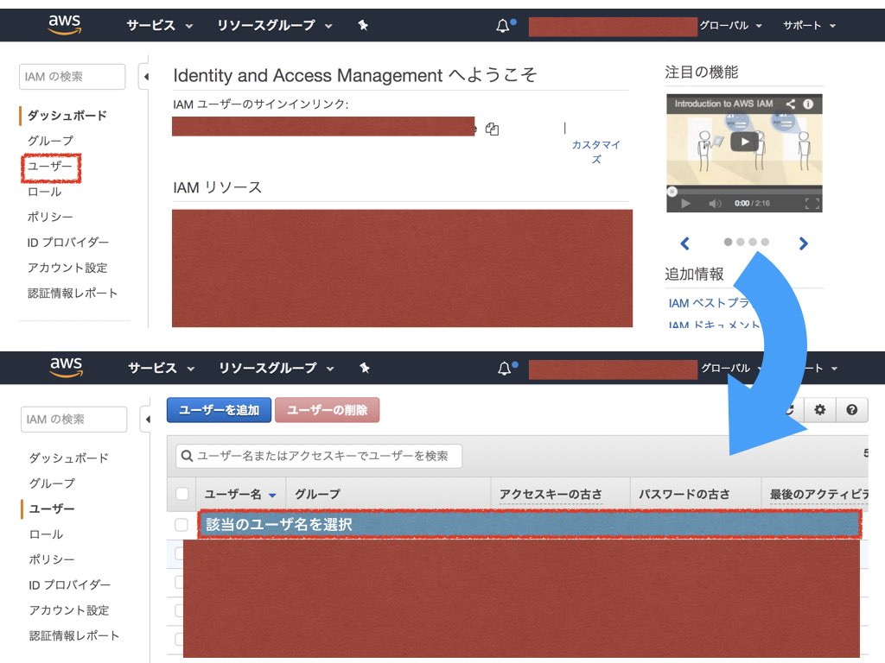Open アカウント設定 in the upper sidebar
This screenshot has width=885, height=663.
coord(67,268)
